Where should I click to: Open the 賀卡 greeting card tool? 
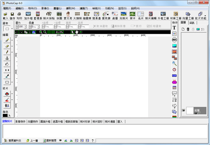(x=132, y=16)
